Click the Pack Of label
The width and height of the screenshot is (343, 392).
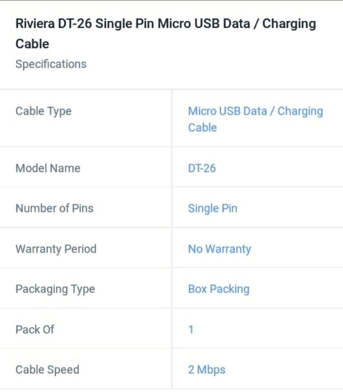35,329
